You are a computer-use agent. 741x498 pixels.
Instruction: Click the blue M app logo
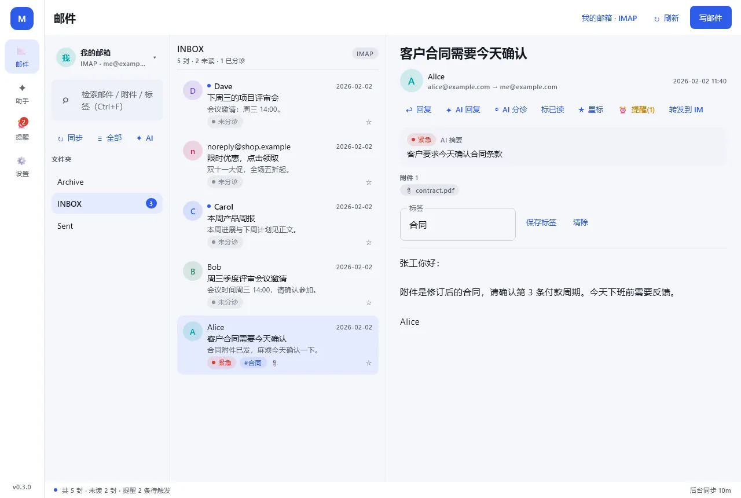22,19
